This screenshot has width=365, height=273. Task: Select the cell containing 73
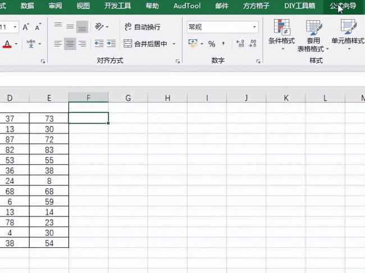(49, 118)
